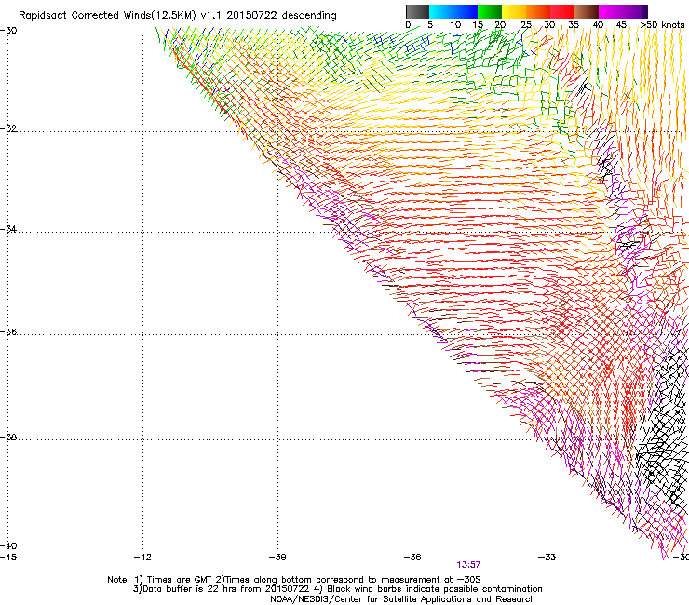Image resolution: width=689 pixels, height=605 pixels.
Task: Click the '40' color scale label
Action: pyautogui.click(x=598, y=25)
